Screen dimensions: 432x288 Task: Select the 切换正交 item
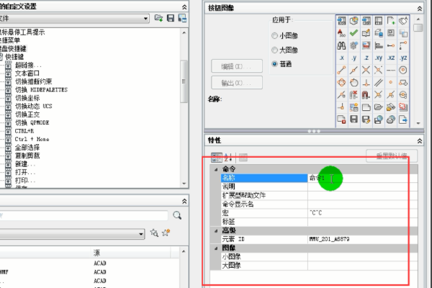click(27, 114)
